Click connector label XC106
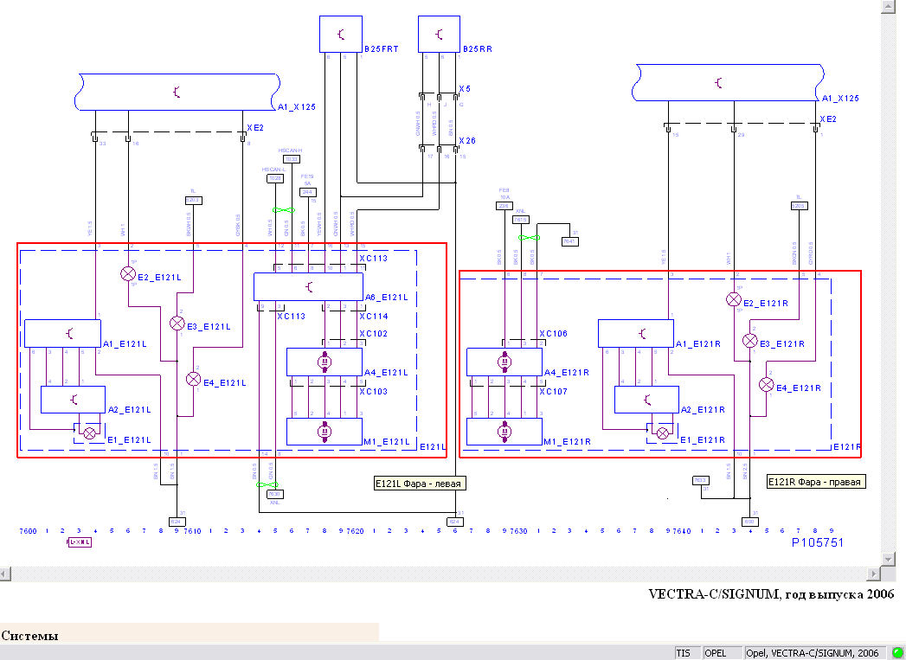Viewport: 906px width, 660px height. point(554,334)
